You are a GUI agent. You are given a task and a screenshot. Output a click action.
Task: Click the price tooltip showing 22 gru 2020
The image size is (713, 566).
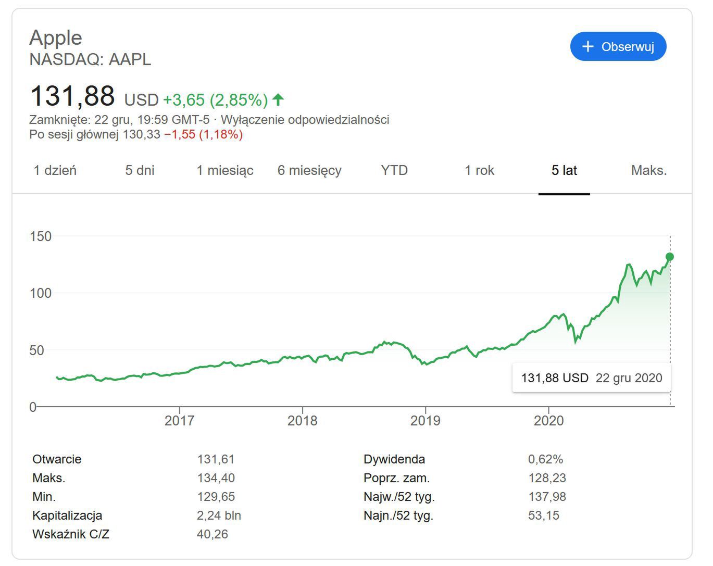(x=592, y=378)
